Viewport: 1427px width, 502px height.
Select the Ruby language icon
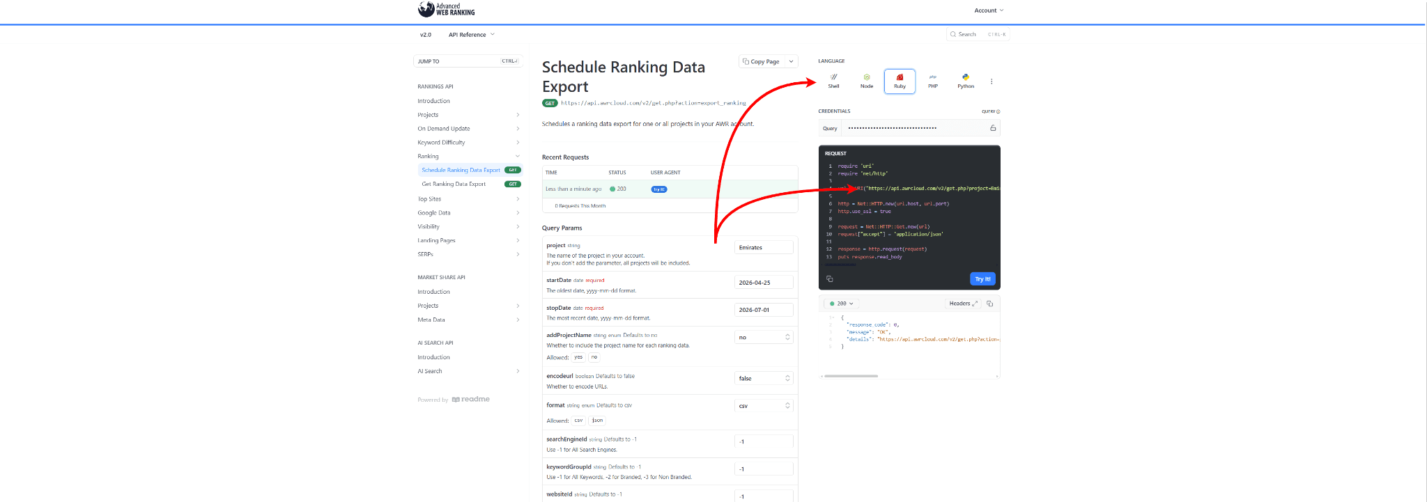[x=900, y=81]
